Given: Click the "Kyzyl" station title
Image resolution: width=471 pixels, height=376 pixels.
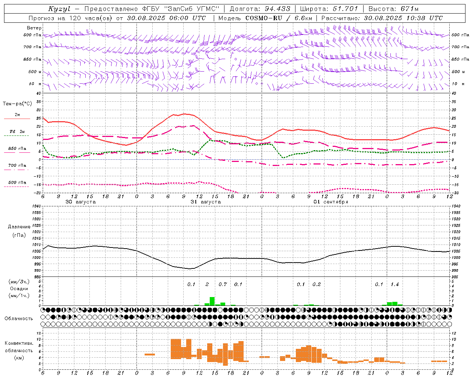Looking at the screenshot, I should point(59,9).
